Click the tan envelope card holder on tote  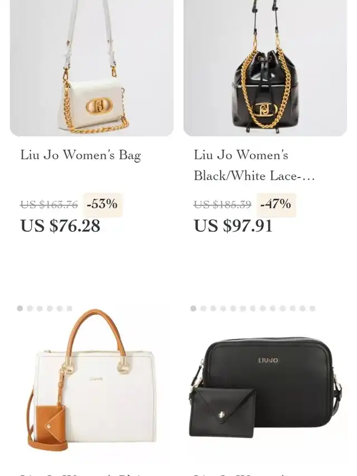click(x=51, y=424)
